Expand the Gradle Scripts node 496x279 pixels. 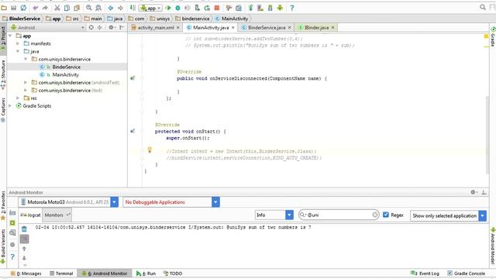(x=10, y=105)
